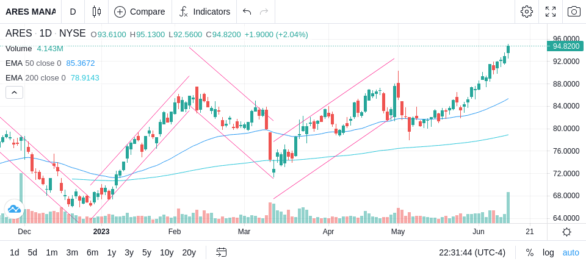The height and width of the screenshot is (264, 586).
Task: Set range to 3y
Action: 129,253
